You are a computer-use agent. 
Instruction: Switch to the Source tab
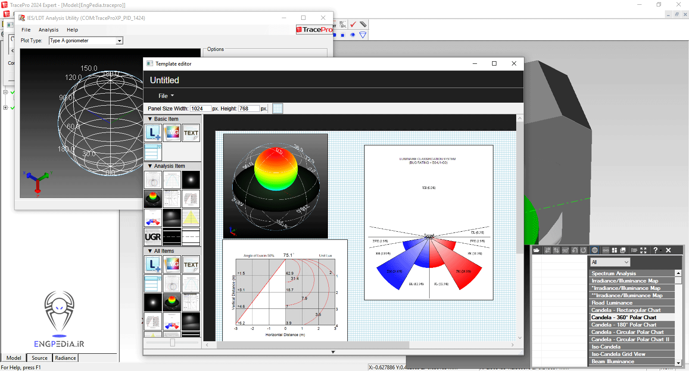coord(40,358)
